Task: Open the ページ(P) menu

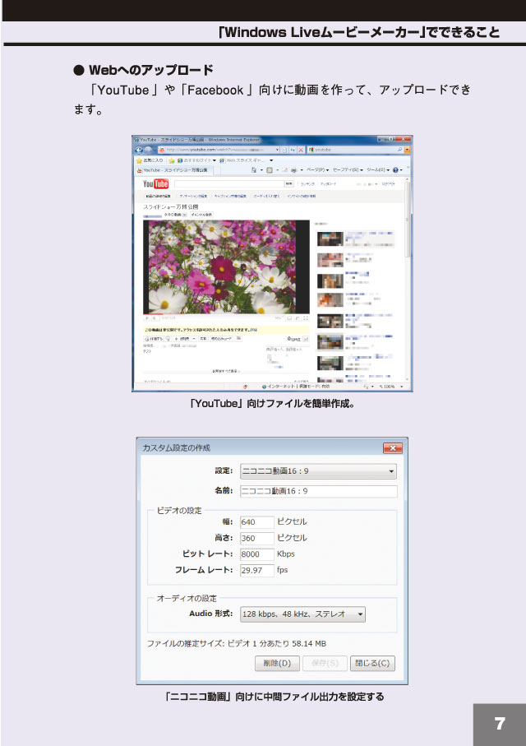Action: pyautogui.click(x=318, y=170)
